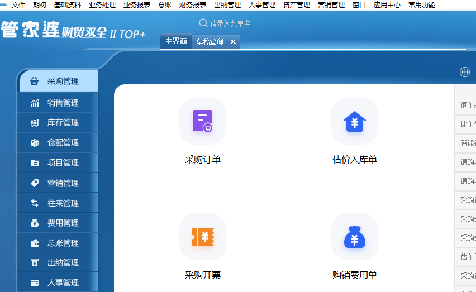Expand the 基础资料 menu
The height and width of the screenshot is (292, 476).
(x=68, y=5)
